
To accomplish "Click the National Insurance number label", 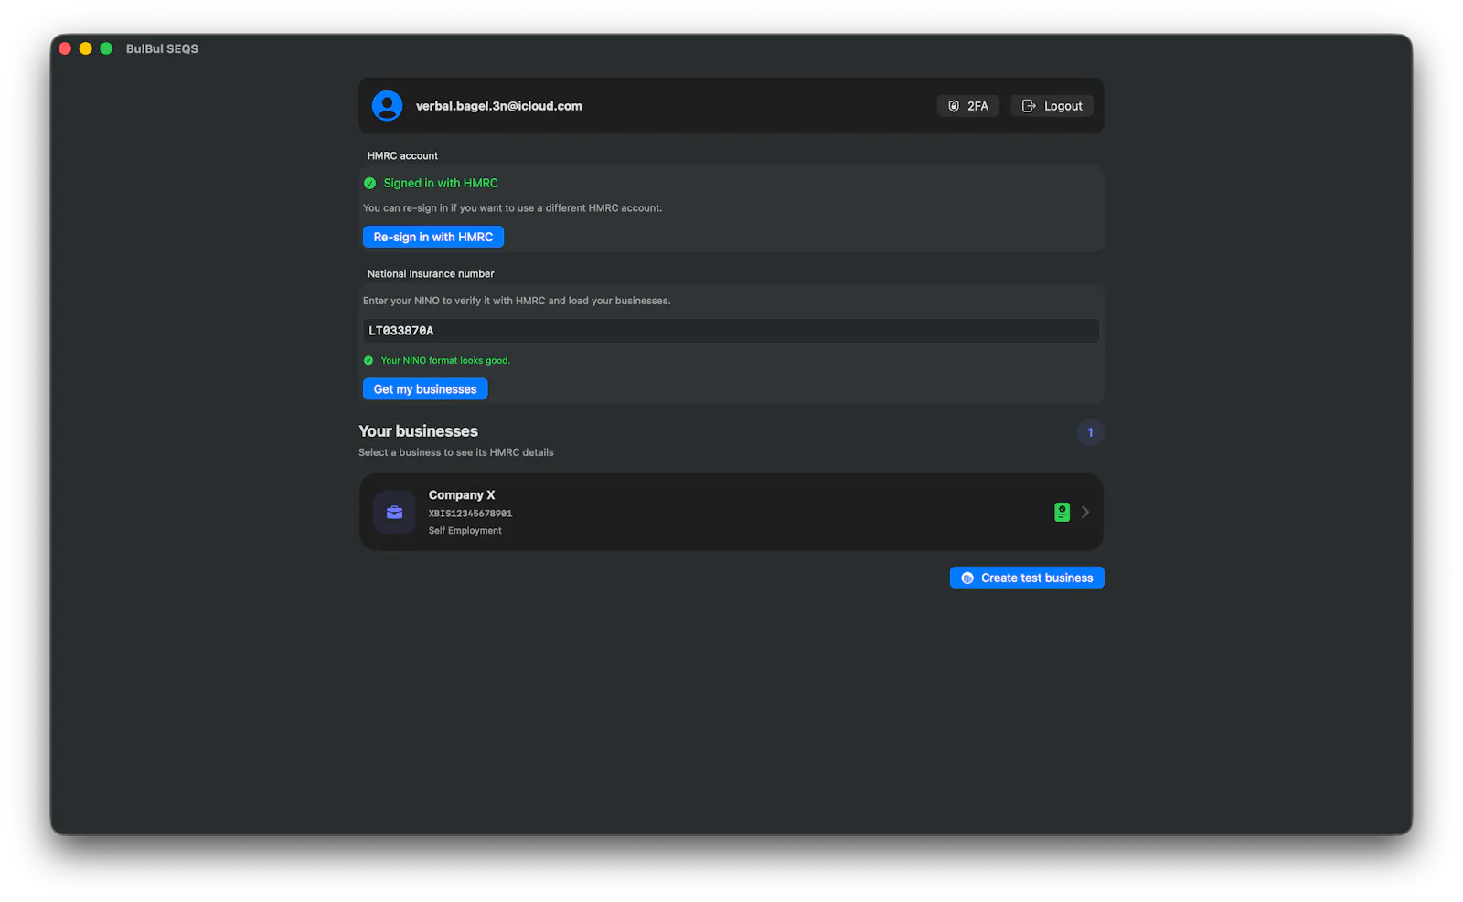I will 430,274.
